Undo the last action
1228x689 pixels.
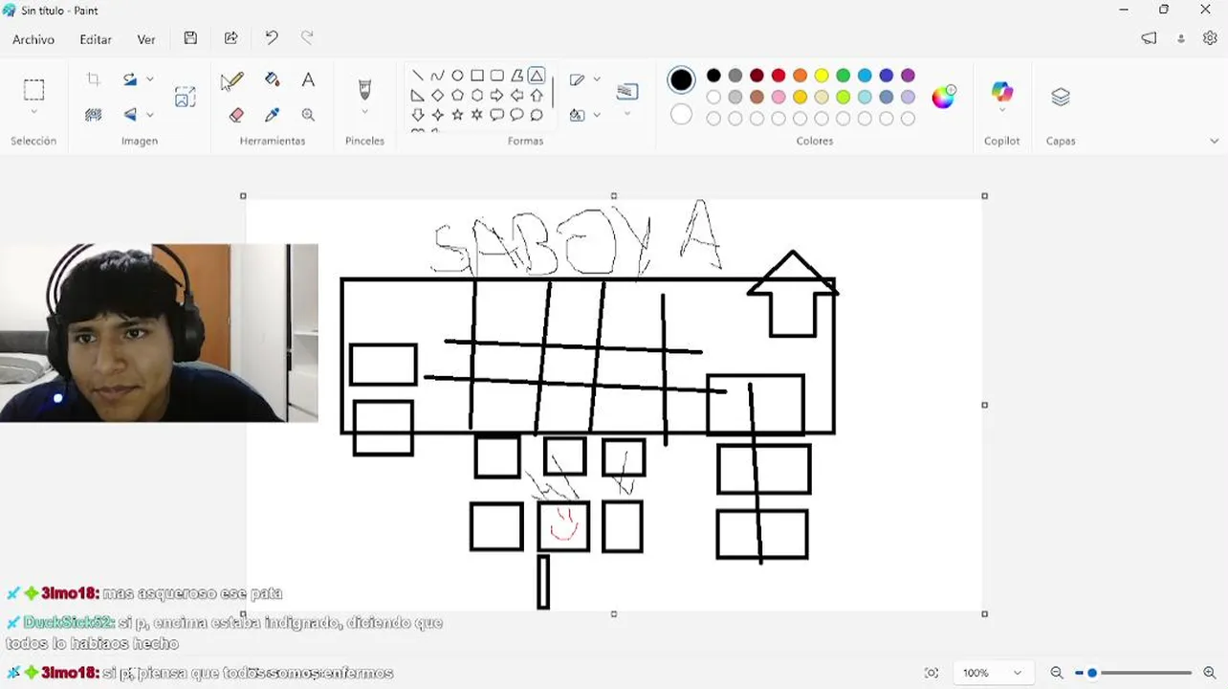272,38
